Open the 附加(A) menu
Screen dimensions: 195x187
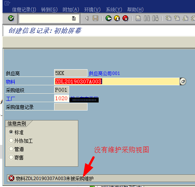71,10
